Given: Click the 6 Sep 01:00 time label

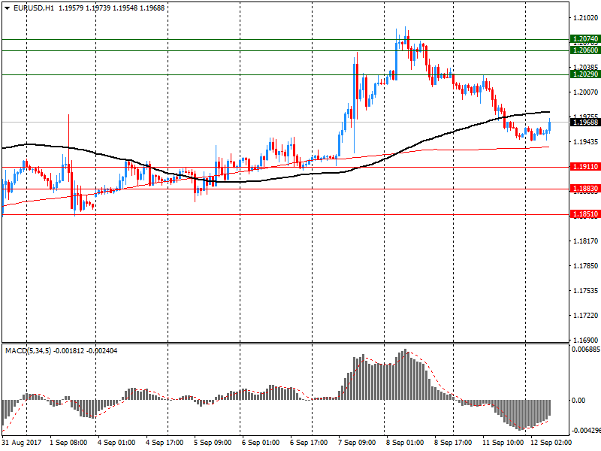Looking at the screenshot, I should [261, 443].
